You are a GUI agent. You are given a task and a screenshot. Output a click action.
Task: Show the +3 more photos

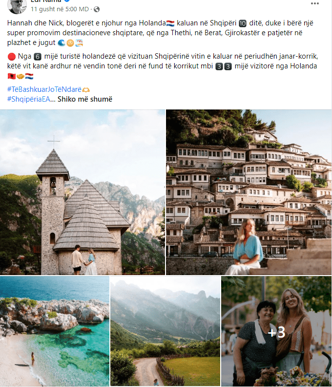point(276,331)
